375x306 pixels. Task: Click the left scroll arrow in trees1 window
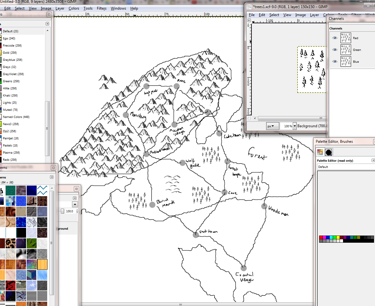point(255,118)
